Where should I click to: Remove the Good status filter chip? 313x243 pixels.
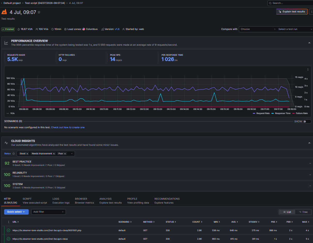[27, 153]
